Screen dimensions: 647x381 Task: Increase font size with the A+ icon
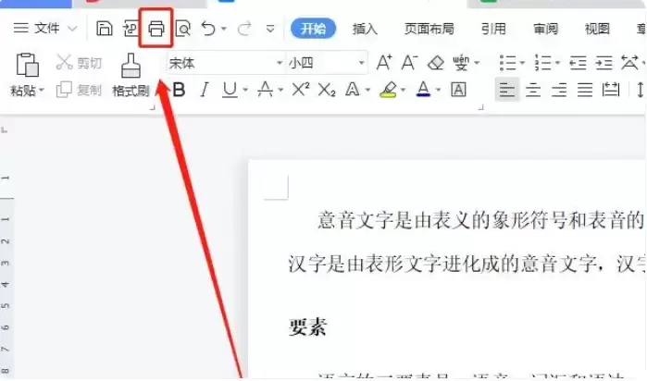(x=384, y=63)
